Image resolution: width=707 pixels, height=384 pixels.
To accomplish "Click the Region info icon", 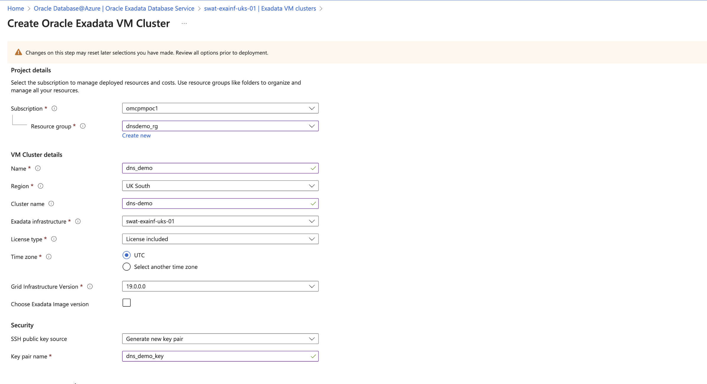I will pyautogui.click(x=41, y=186).
